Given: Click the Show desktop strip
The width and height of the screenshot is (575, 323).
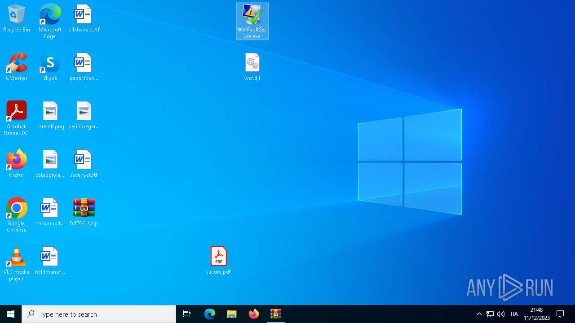Looking at the screenshot, I should pos(574,314).
